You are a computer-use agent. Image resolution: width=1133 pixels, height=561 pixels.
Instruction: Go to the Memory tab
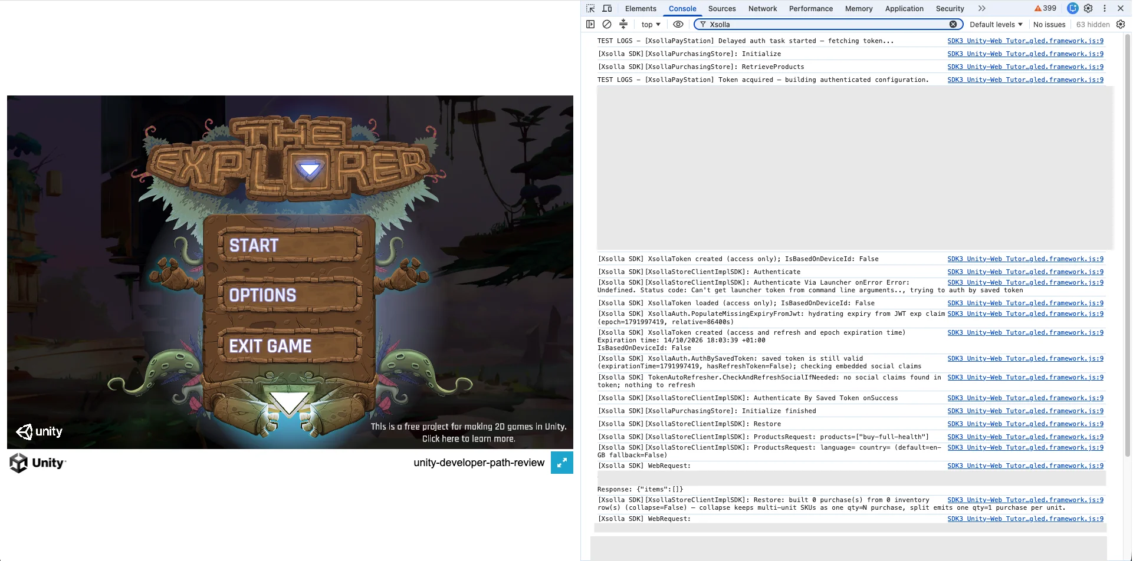[x=859, y=8]
